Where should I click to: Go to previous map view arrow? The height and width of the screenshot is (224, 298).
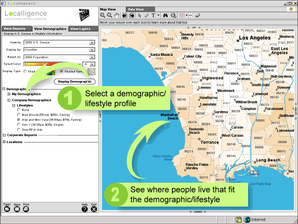(125, 15)
